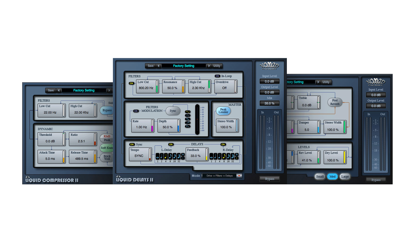Click the Mix 35.0 % value field
The image size is (418, 235).
coord(270,103)
